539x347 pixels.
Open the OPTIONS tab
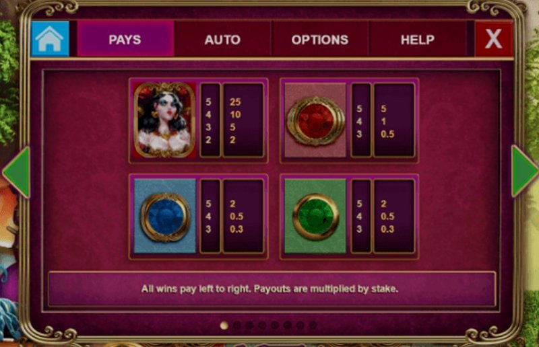320,39
